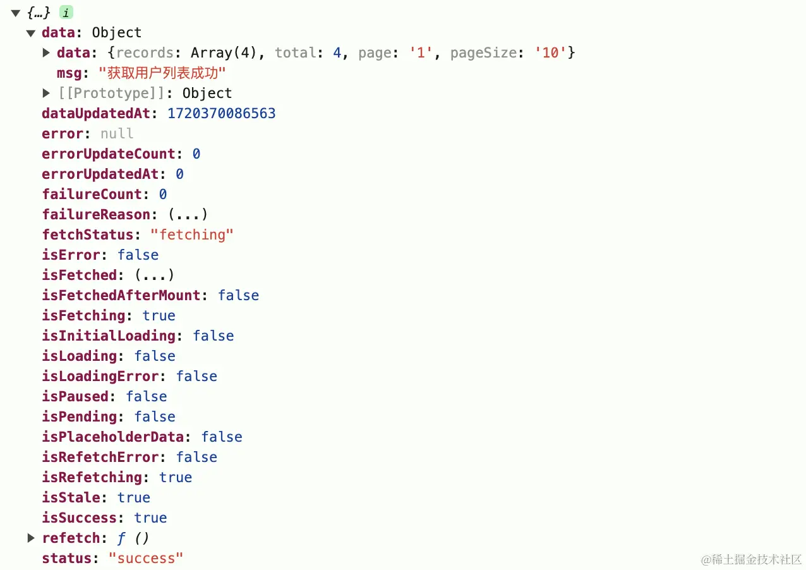
Task: Click the isFetchedAfterMount false value
Action: click(x=238, y=295)
